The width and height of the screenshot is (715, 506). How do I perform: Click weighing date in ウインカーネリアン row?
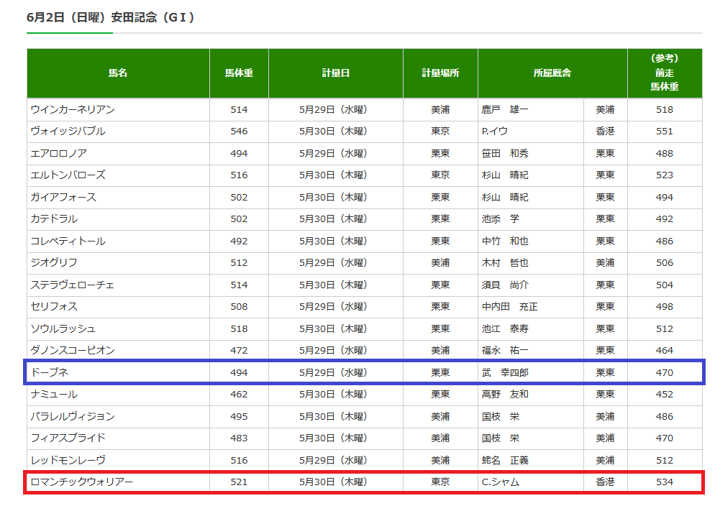point(334,109)
